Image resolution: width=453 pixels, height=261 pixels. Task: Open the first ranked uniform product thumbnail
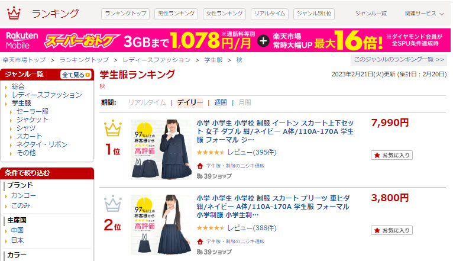tap(161, 149)
